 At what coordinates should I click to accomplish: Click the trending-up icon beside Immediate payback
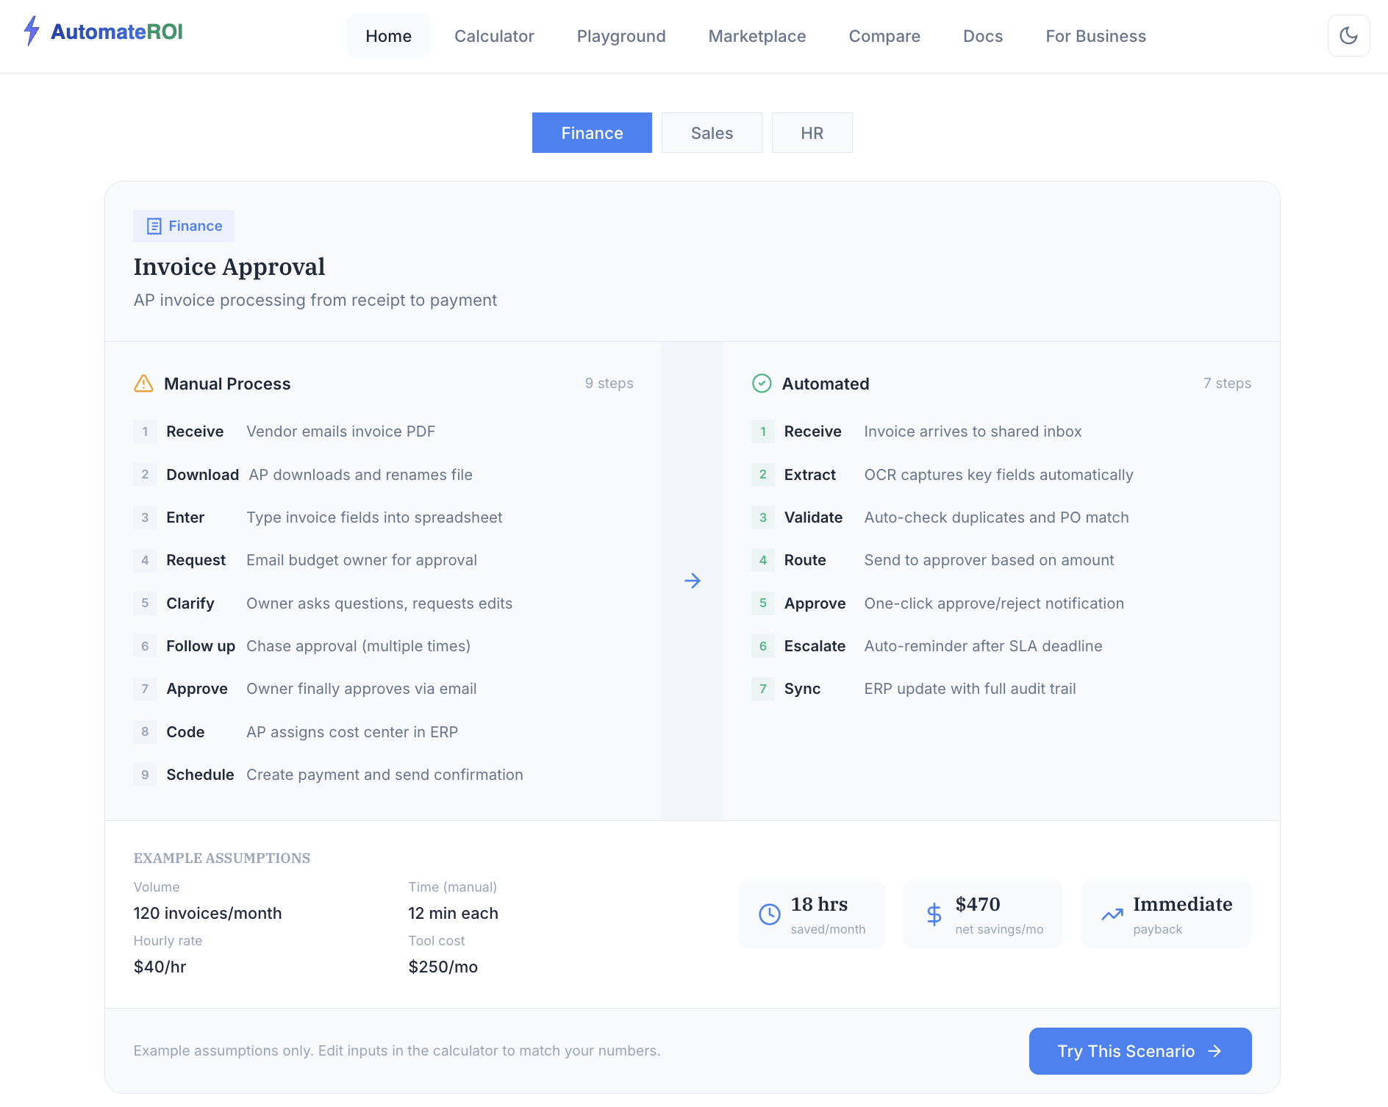tap(1112, 914)
